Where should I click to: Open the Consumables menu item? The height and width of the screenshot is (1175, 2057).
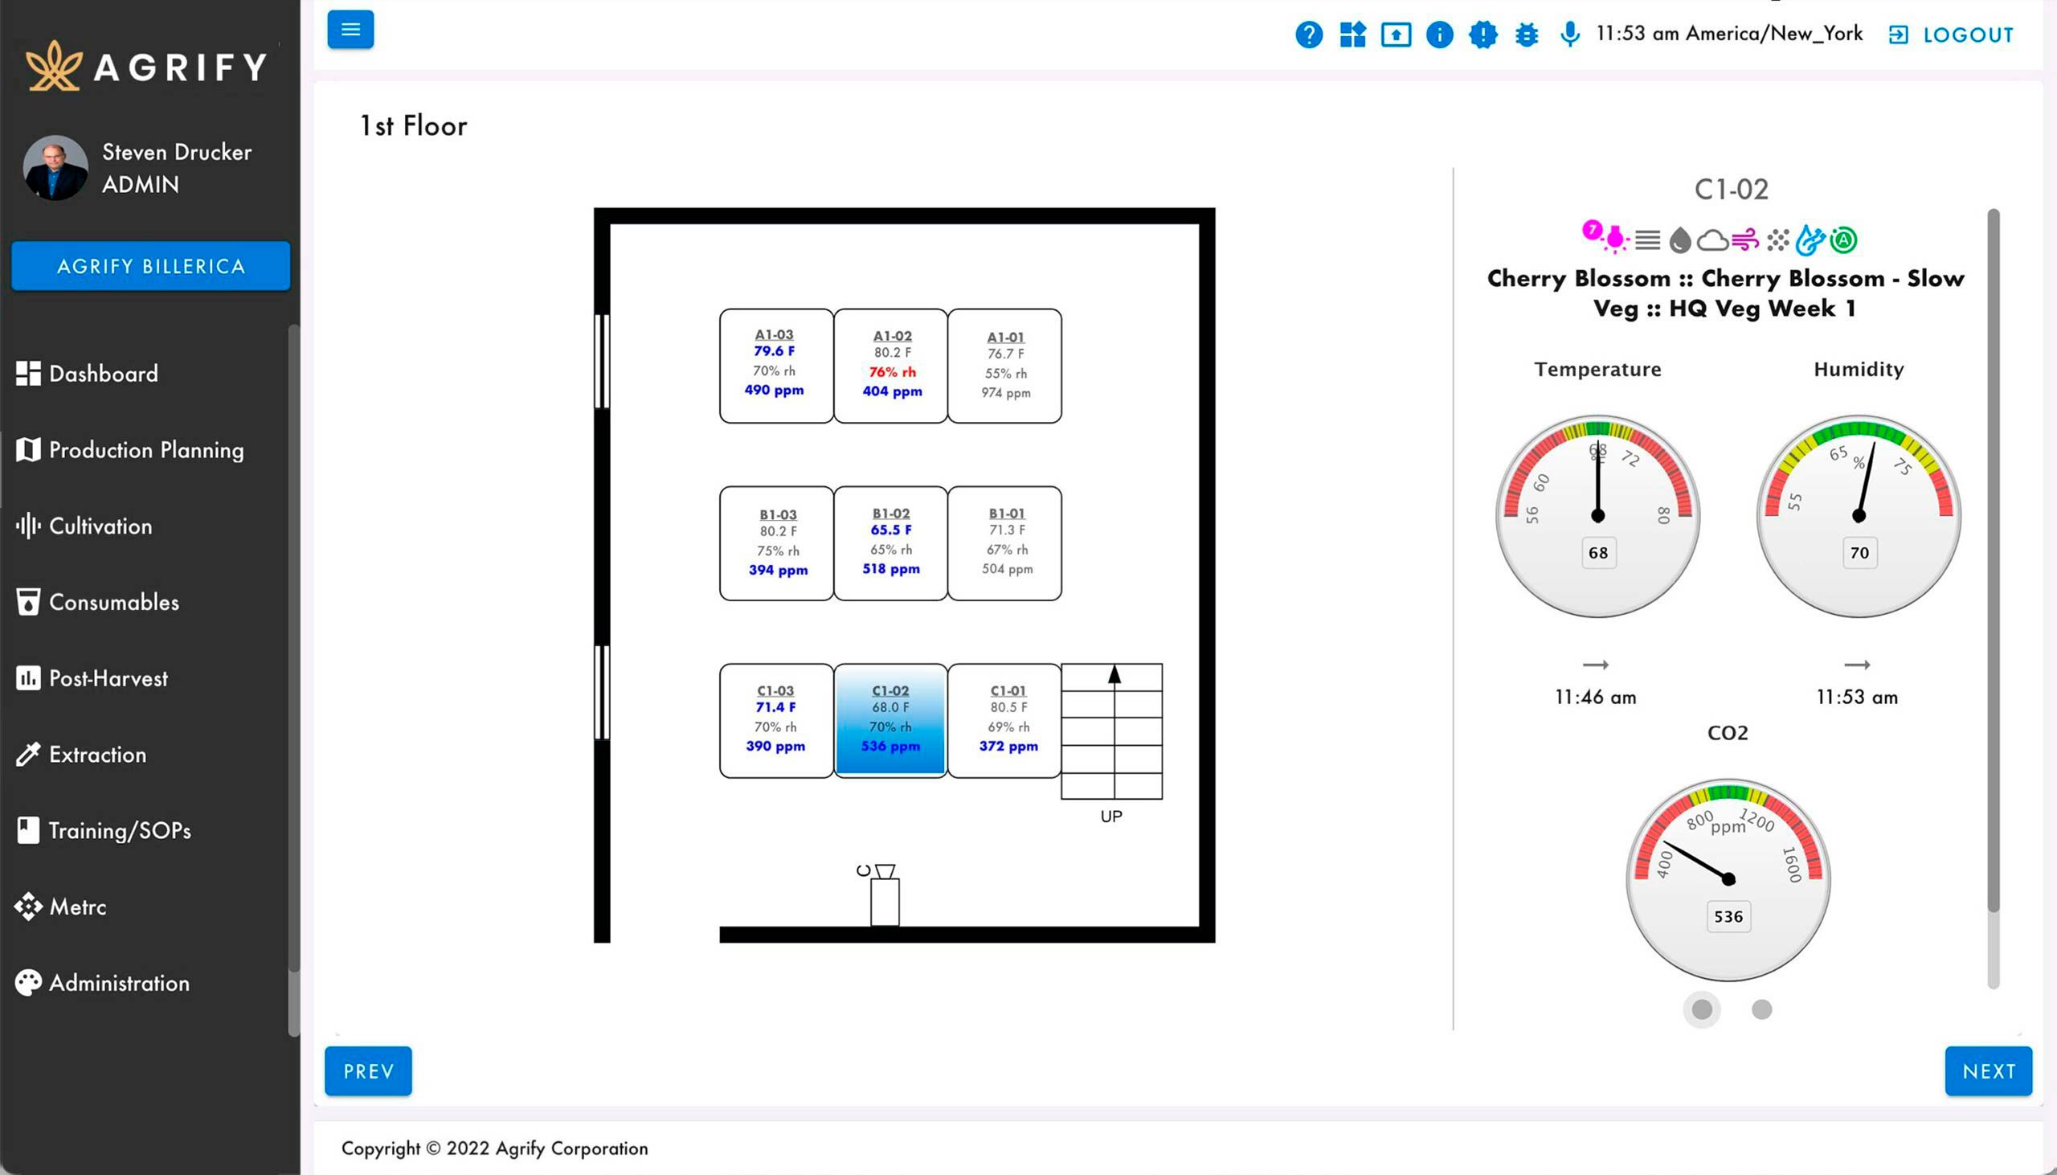(97, 602)
